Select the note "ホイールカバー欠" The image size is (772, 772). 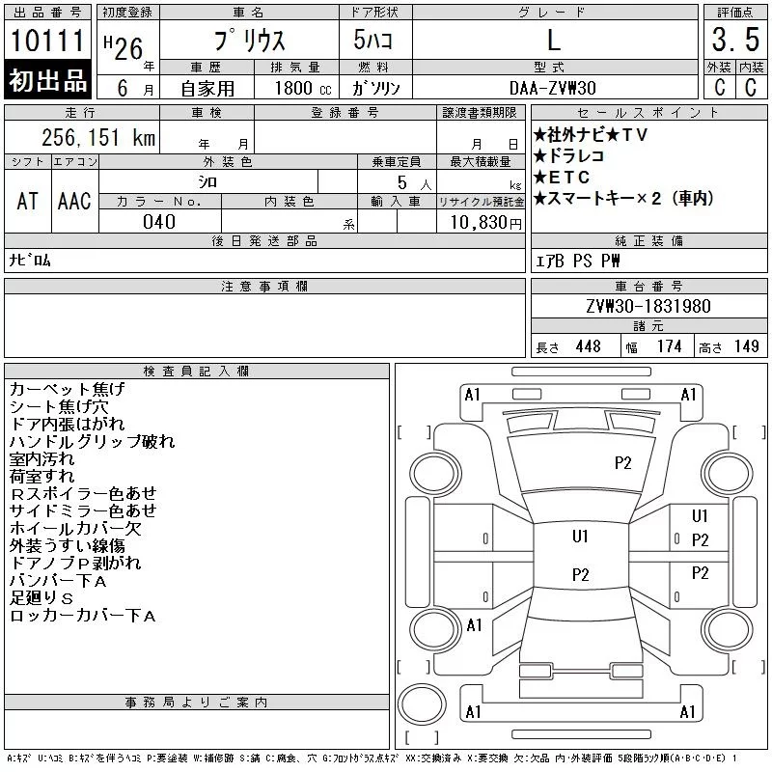tap(76, 529)
